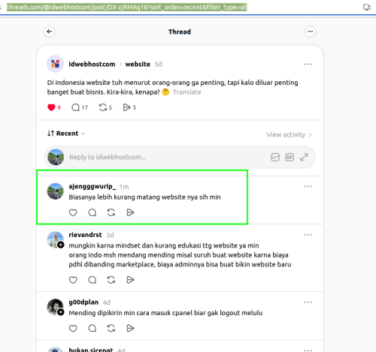Open idwebhostcom profile avatar
Screen dimensions: 376x352
pyautogui.click(x=56, y=64)
